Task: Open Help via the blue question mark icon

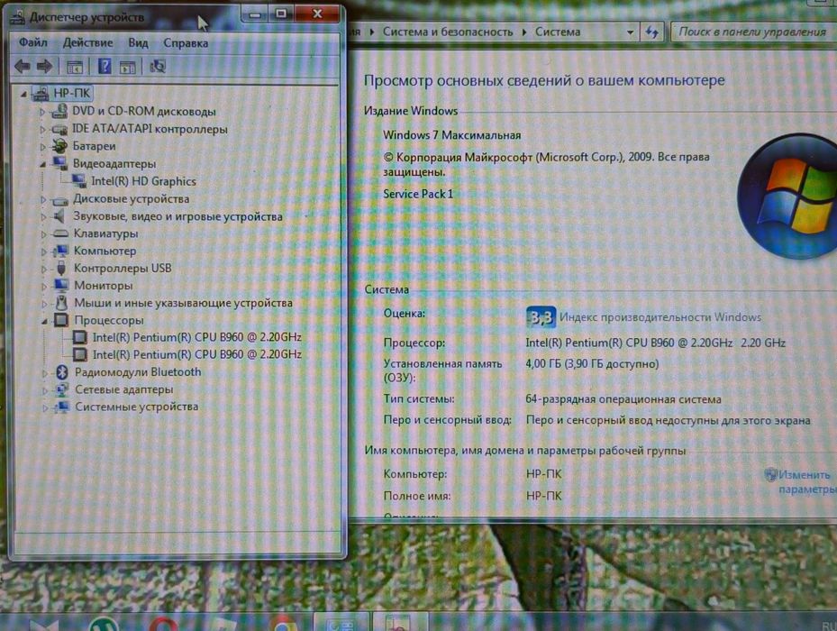Action: click(105, 66)
